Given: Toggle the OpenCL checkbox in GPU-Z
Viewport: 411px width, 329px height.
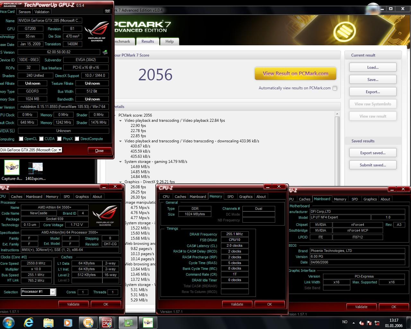Looking at the screenshot, I should click(21, 139).
